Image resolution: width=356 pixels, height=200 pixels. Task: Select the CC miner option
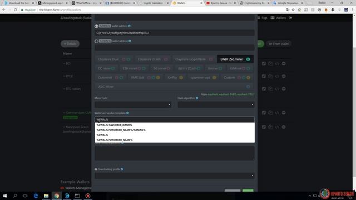[x=106, y=68]
